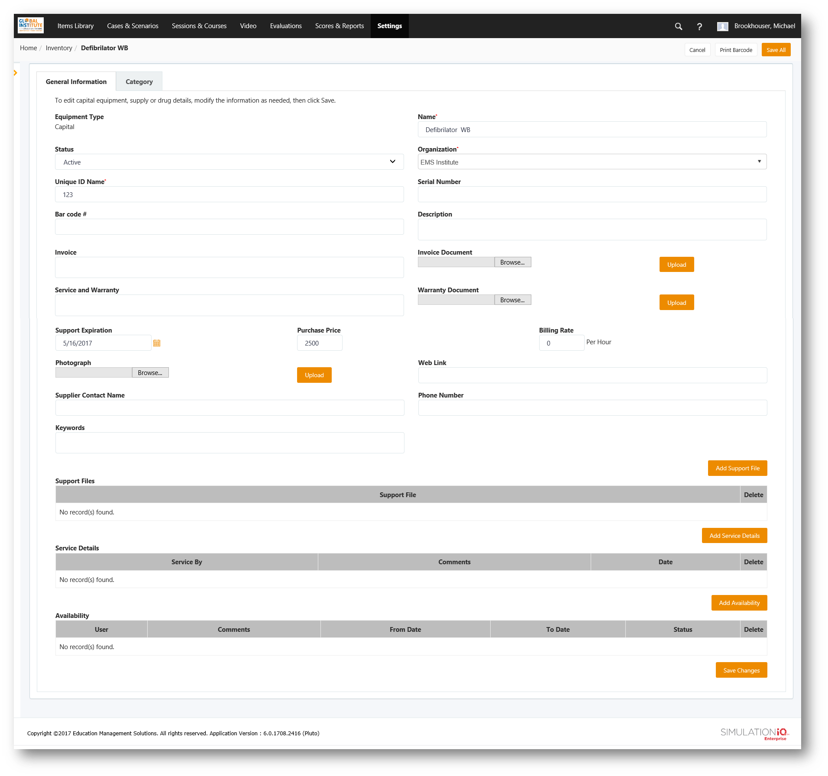Open the Organization dropdown
828x776 pixels.
point(592,162)
